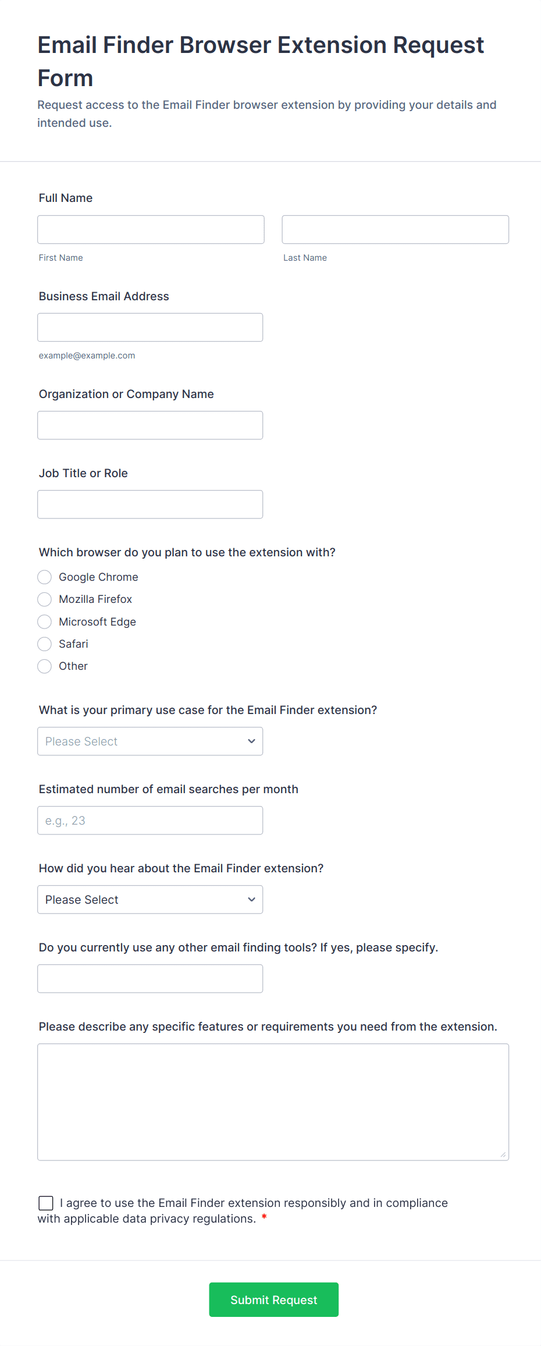Click the Job Title or Role field
Screen dimensions: 541x1346
pyautogui.click(x=150, y=504)
